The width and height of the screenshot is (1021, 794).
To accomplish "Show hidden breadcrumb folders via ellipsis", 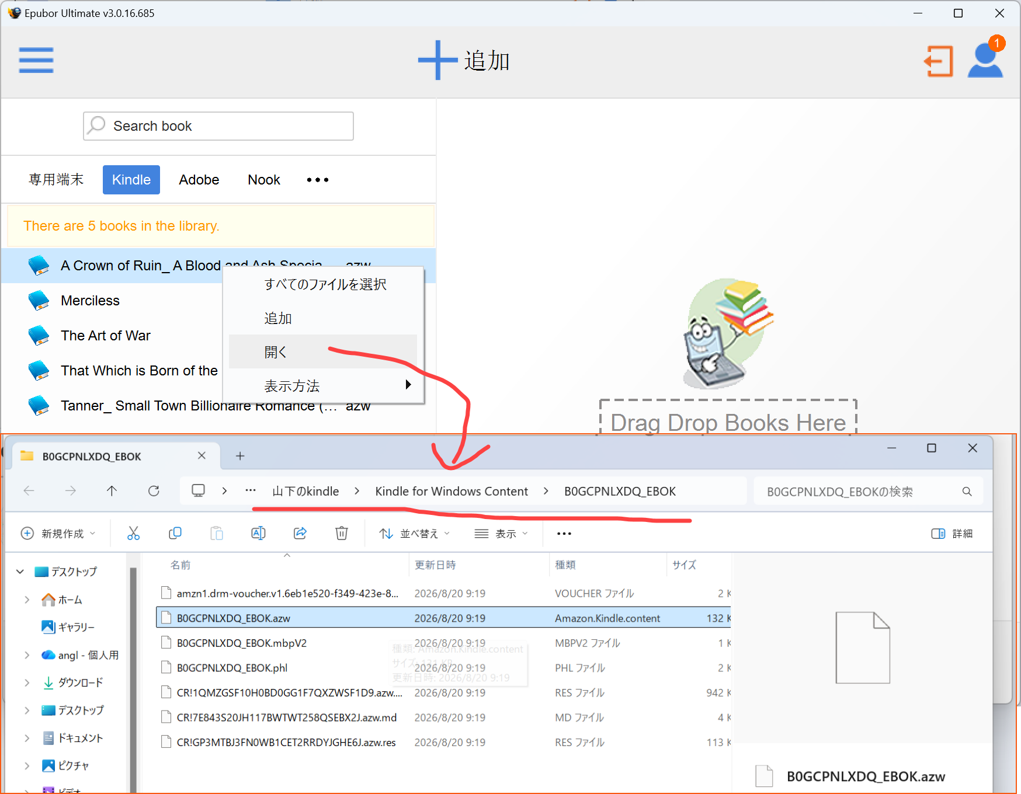I will [251, 490].
